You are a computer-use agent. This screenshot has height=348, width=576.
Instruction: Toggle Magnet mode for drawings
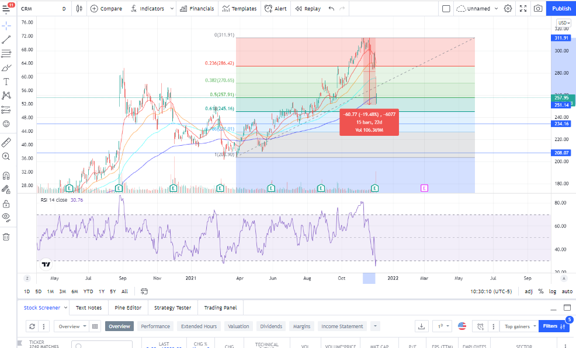pyautogui.click(x=6, y=175)
